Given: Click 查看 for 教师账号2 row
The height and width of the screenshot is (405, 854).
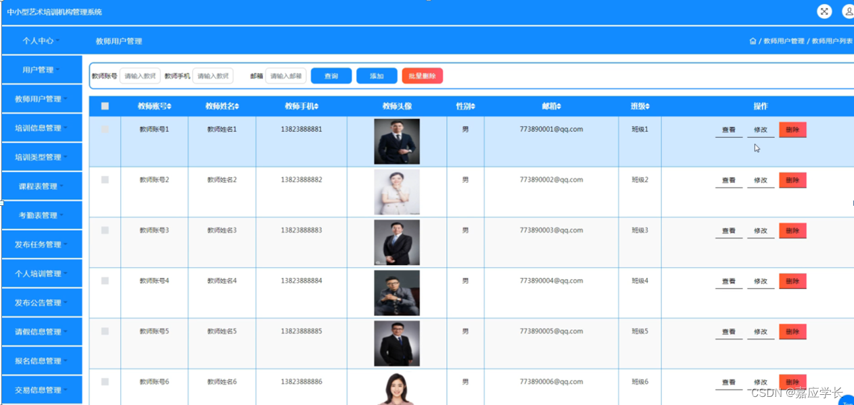Looking at the screenshot, I should tap(729, 180).
